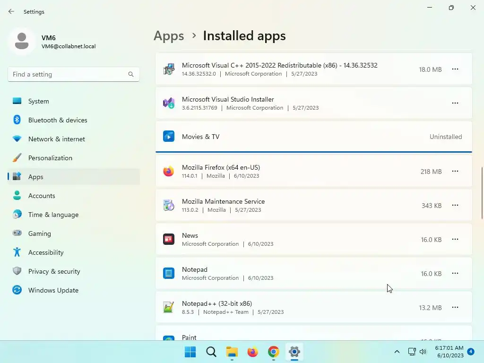Click the Windows Update refresh icon

17,290
